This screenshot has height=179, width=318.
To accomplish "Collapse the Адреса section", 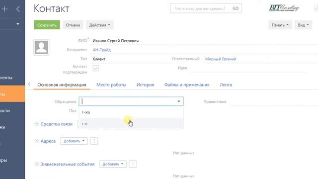I will tap(37, 141).
